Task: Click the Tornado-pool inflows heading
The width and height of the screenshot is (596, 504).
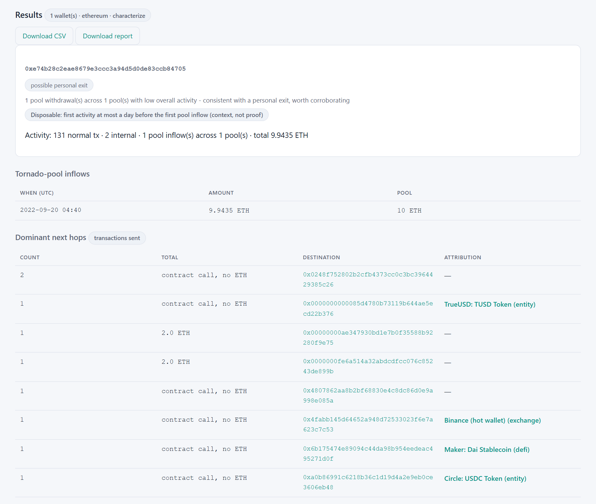Action: click(52, 174)
